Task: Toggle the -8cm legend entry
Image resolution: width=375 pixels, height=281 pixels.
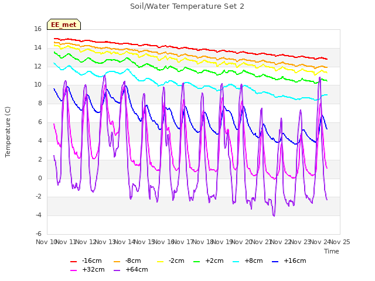Action: click(127, 261)
